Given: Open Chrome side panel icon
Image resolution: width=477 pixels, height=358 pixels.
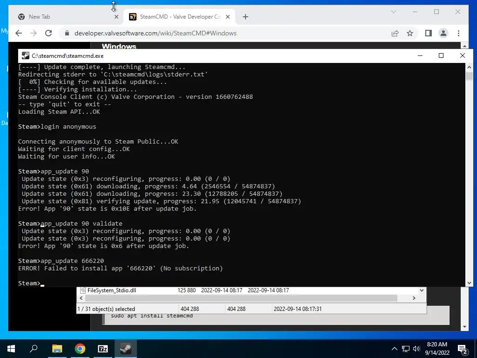Looking at the screenshot, I should coord(429,33).
